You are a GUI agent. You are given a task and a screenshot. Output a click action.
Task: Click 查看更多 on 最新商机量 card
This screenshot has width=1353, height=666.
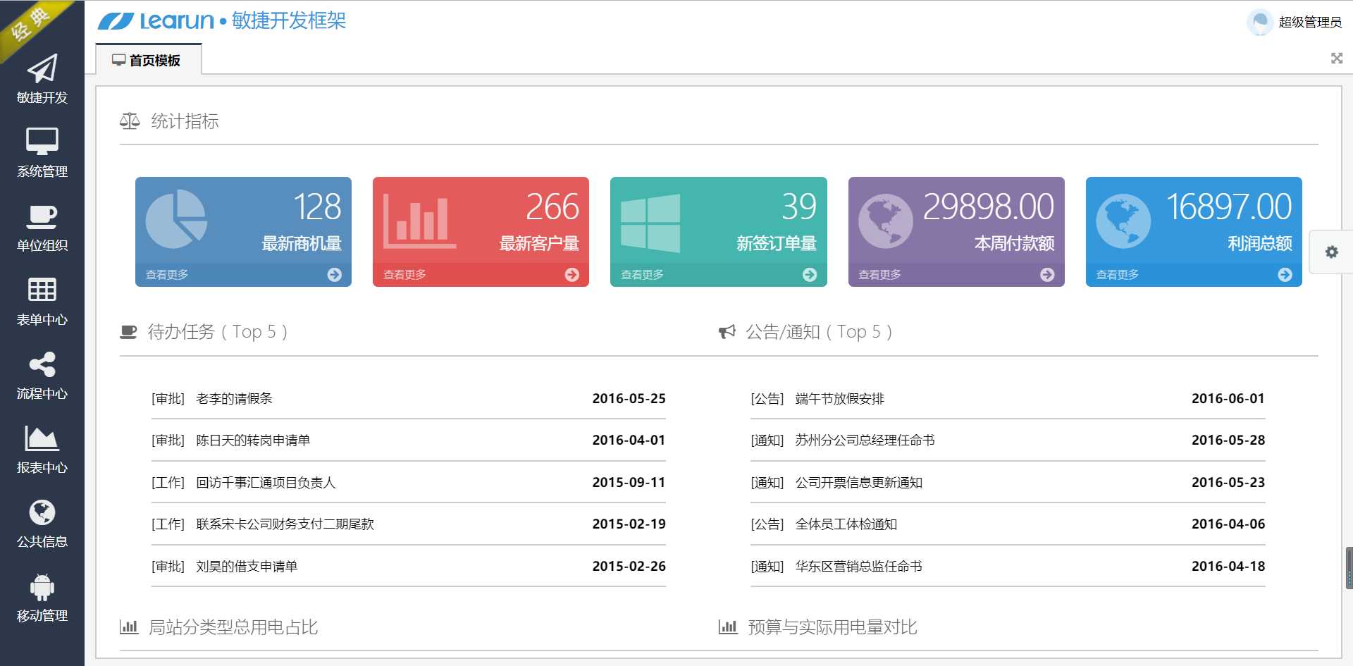[x=167, y=275]
